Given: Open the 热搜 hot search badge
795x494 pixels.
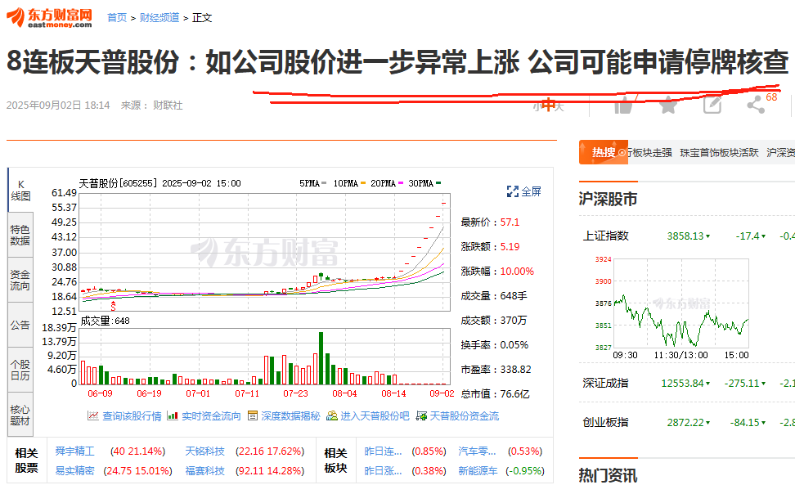Looking at the screenshot, I should 604,152.
